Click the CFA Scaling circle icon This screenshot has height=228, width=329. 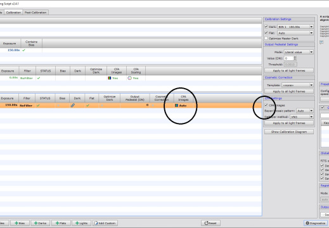[130, 78]
